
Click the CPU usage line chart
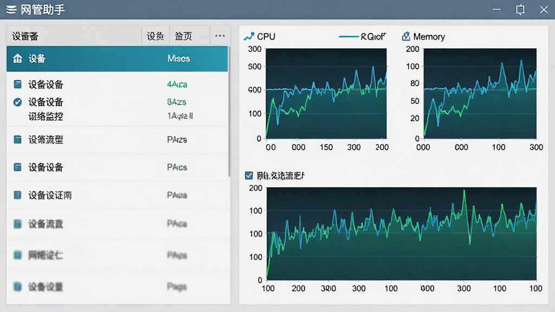pos(326,93)
